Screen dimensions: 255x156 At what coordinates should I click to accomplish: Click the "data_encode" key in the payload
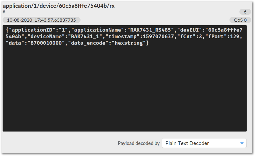tap(88, 43)
